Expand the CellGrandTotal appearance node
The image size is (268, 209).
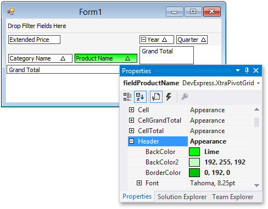tap(131, 120)
